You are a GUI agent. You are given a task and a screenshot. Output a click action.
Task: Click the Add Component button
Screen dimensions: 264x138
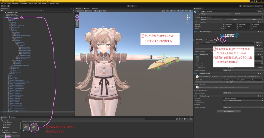229,111
